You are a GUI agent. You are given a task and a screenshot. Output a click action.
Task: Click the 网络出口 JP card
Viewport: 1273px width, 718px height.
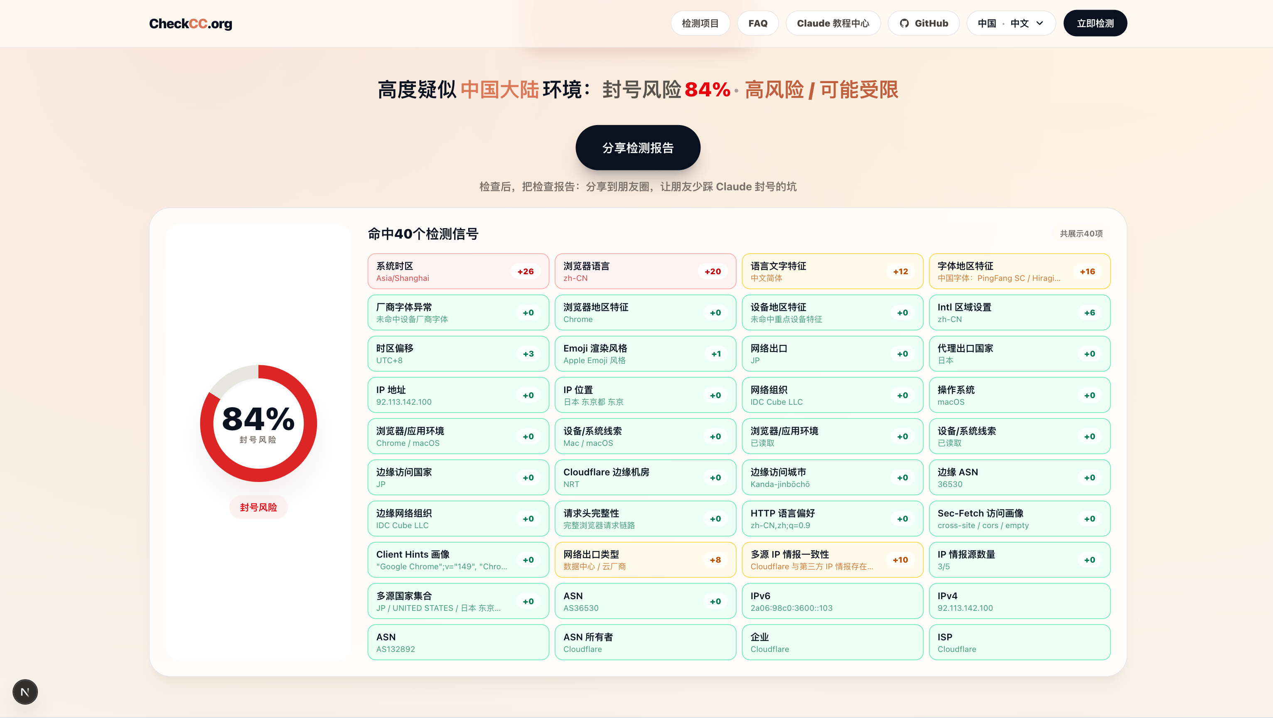point(832,354)
